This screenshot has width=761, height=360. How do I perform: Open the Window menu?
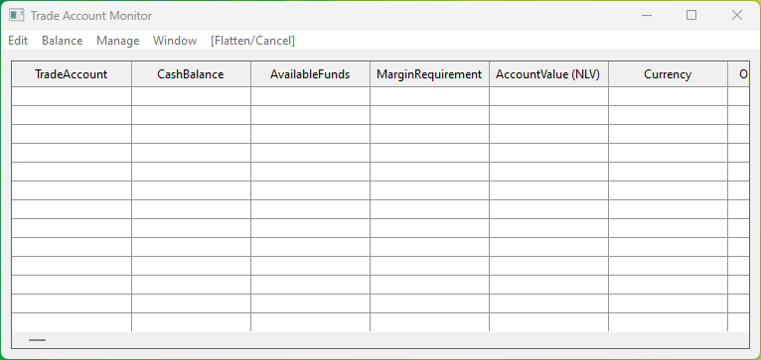coord(175,41)
